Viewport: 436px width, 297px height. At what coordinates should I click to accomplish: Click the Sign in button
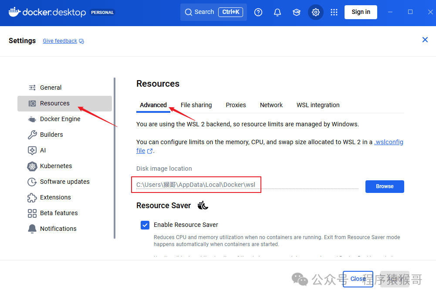point(361,12)
